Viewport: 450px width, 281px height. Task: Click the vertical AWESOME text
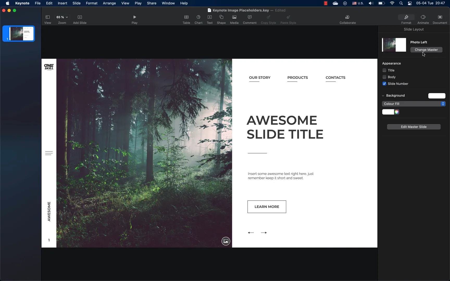pos(49,212)
